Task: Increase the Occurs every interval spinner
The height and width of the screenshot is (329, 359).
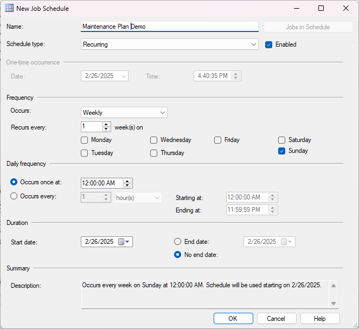Action: [106, 195]
